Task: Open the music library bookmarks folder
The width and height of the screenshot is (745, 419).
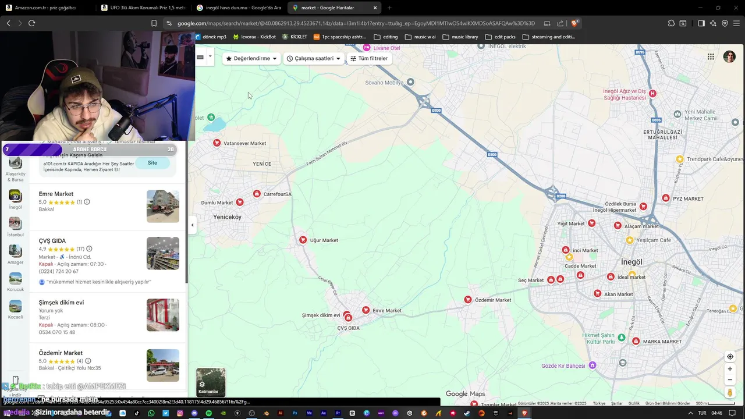Action: point(460,37)
